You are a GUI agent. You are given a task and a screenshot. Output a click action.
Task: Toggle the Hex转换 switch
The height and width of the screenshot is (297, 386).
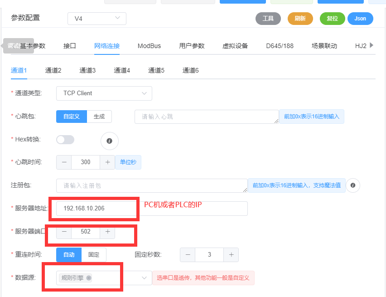click(65, 140)
